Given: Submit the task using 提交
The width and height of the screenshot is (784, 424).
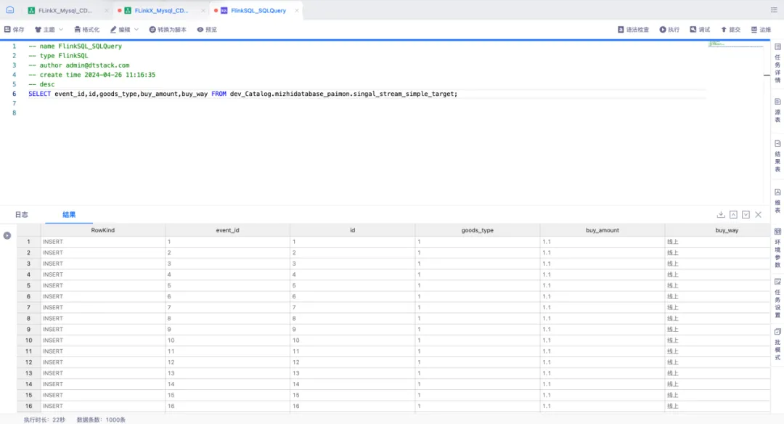Looking at the screenshot, I should click(730, 30).
